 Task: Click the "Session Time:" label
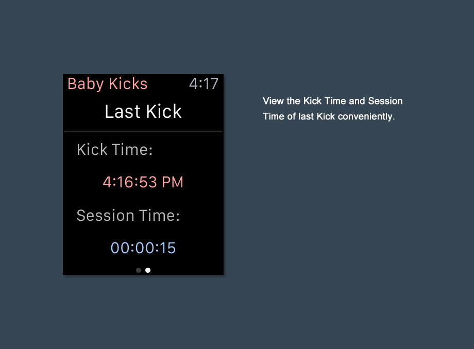tap(128, 215)
